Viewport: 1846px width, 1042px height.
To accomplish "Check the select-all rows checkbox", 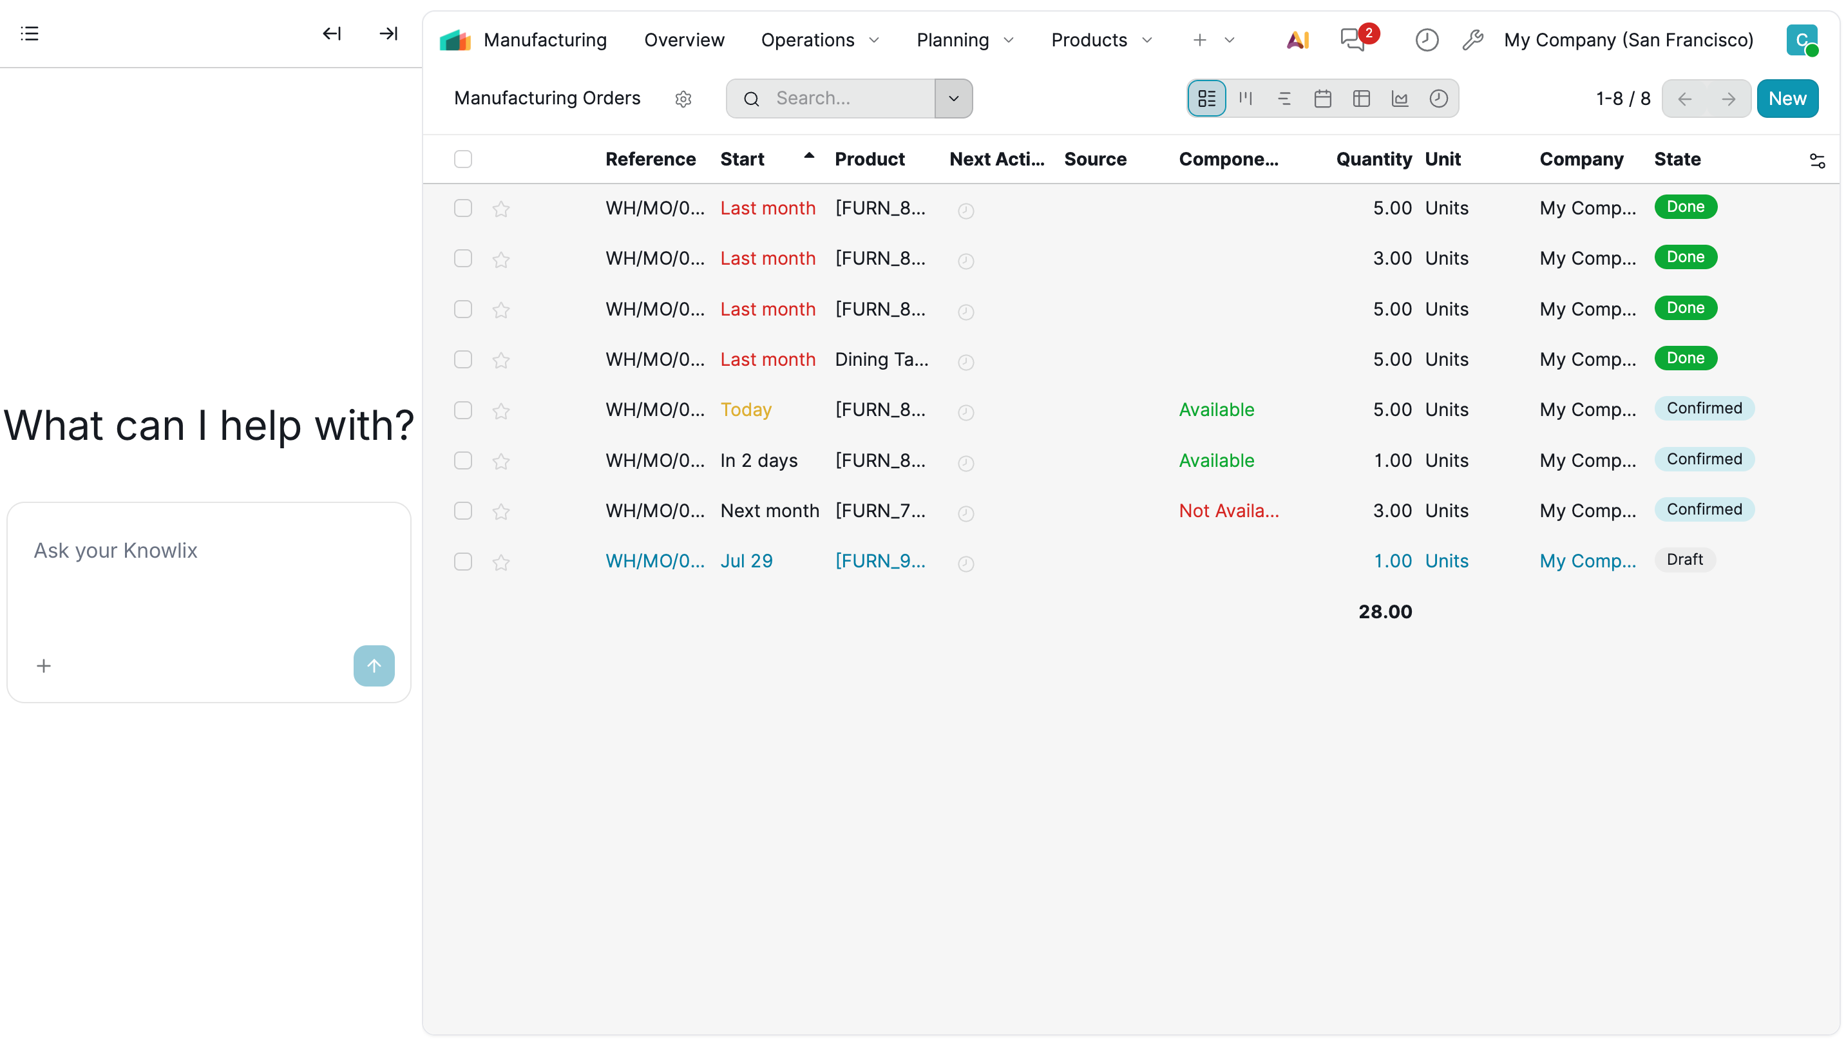I will pos(463,159).
